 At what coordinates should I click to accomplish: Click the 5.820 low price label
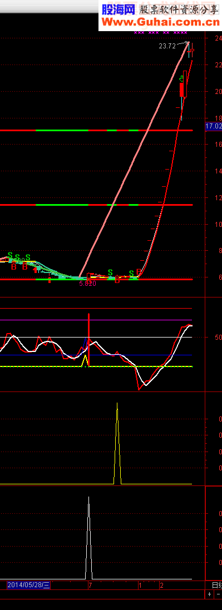[87, 284]
